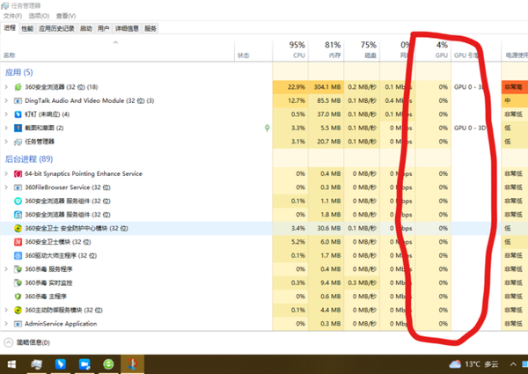Switch to the 应用历史记录 tab
This screenshot has width=528, height=374.
coord(56,29)
